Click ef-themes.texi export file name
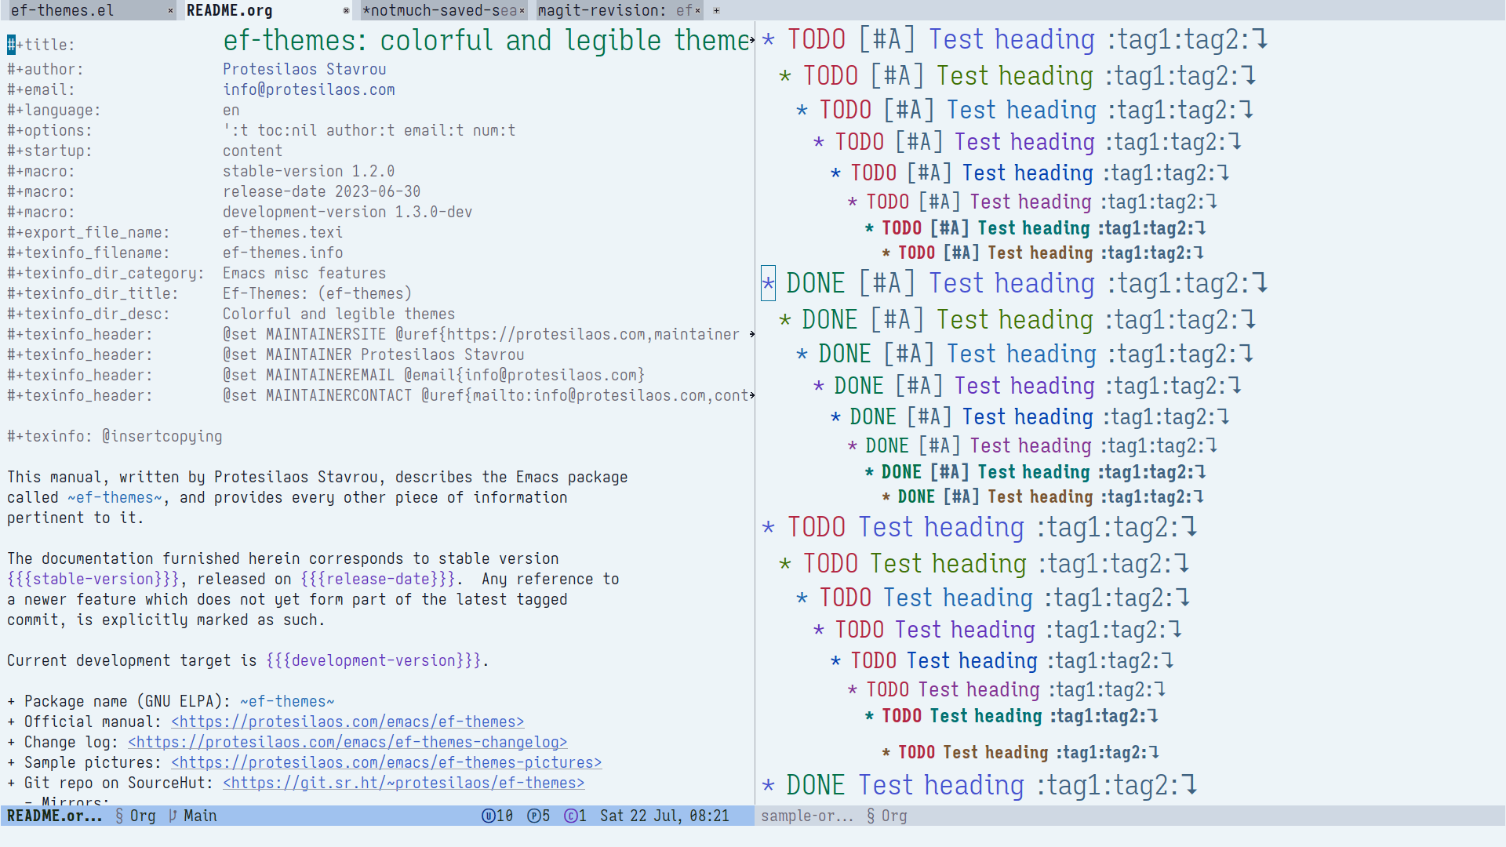The height and width of the screenshot is (847, 1506). 282,232
